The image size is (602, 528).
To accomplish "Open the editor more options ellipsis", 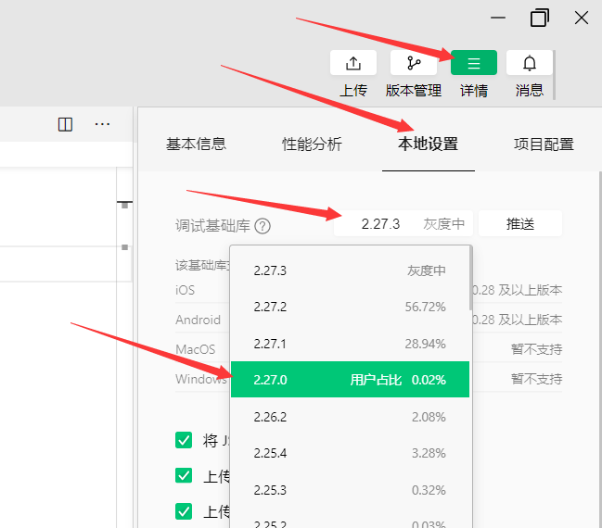I will pos(102,124).
